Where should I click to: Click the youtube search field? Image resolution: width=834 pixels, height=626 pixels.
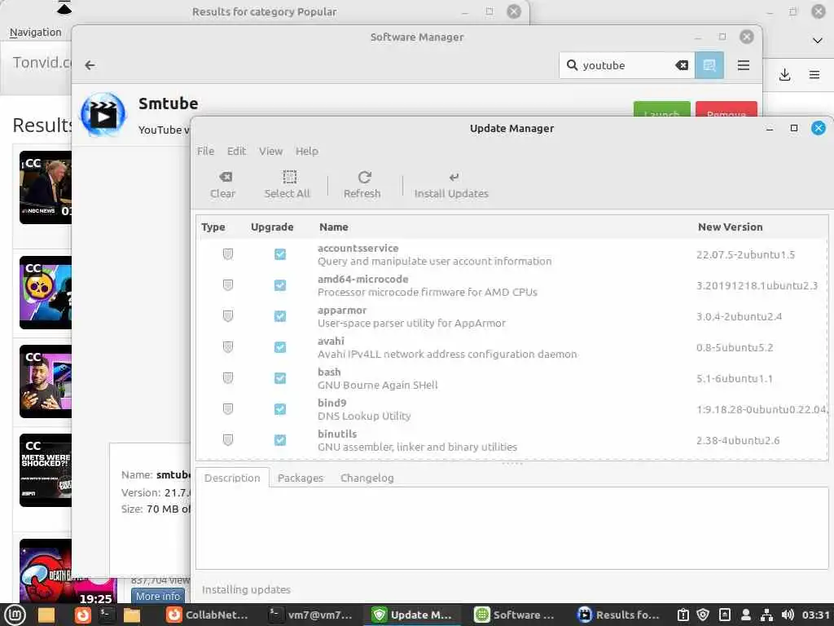coord(626,65)
